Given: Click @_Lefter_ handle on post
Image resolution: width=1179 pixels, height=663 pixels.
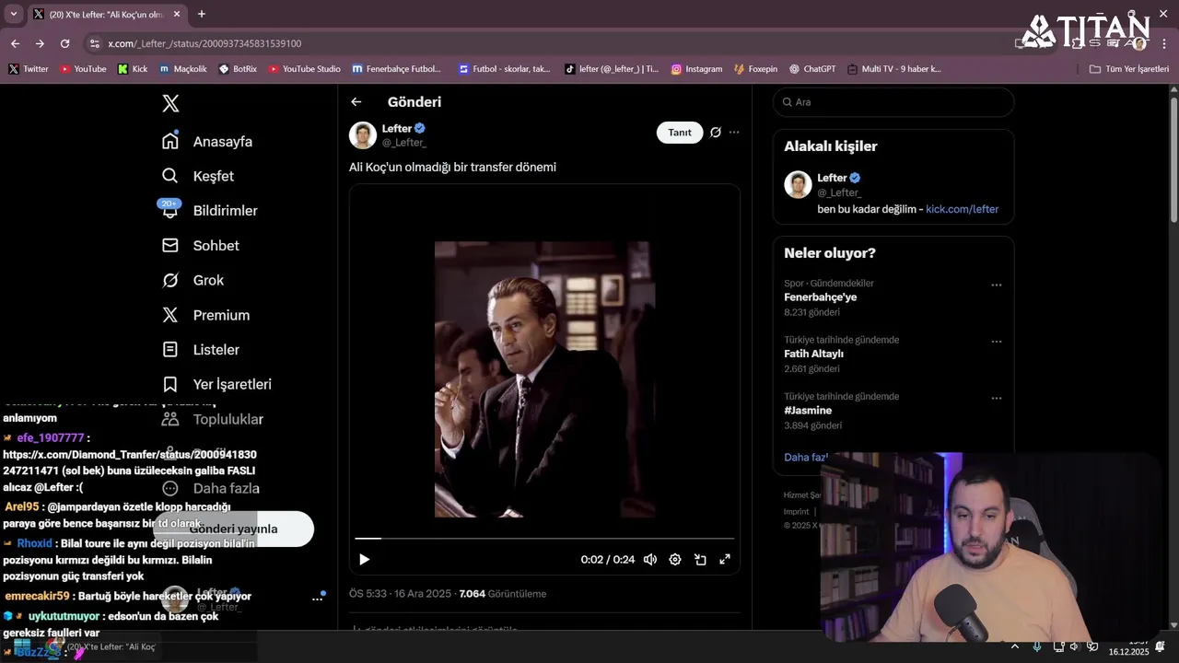Looking at the screenshot, I should 404,143.
